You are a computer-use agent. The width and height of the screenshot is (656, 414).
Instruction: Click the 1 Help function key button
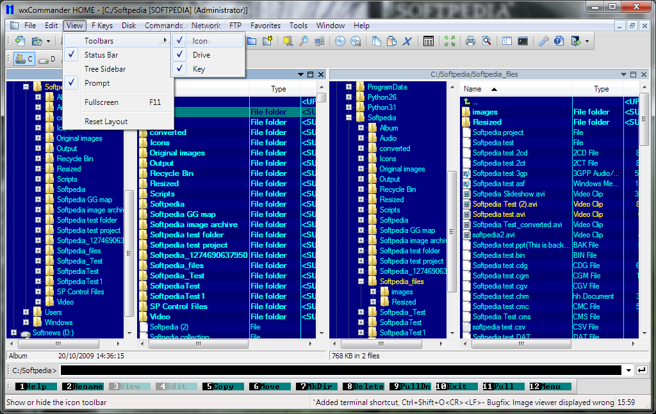pyautogui.click(x=36, y=386)
